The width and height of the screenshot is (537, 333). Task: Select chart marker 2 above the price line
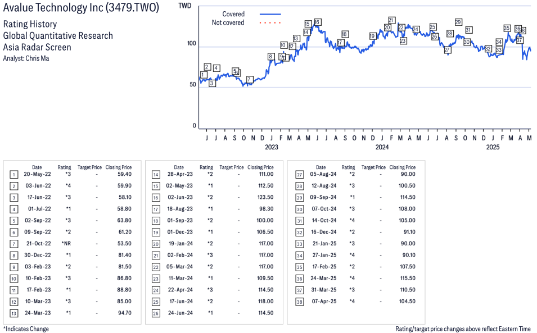tap(207, 67)
